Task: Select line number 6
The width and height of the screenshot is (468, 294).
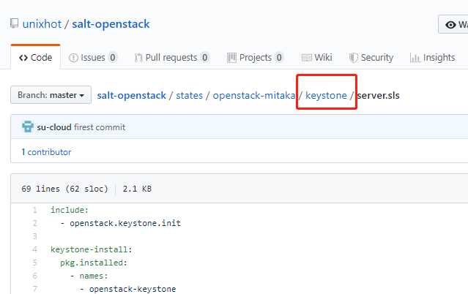Action: click(x=35, y=276)
